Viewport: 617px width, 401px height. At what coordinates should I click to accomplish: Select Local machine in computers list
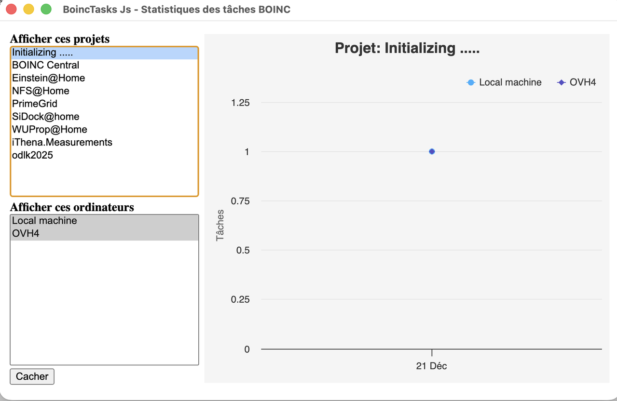point(104,221)
